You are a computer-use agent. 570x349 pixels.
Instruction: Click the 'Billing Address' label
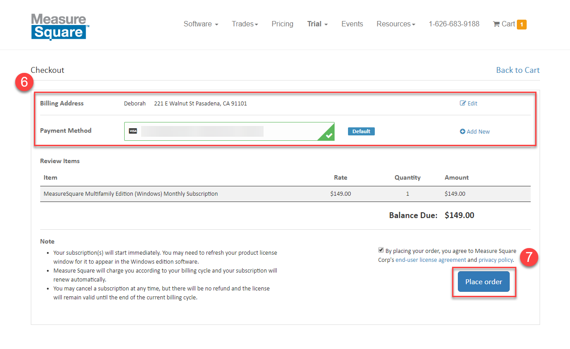click(x=62, y=103)
